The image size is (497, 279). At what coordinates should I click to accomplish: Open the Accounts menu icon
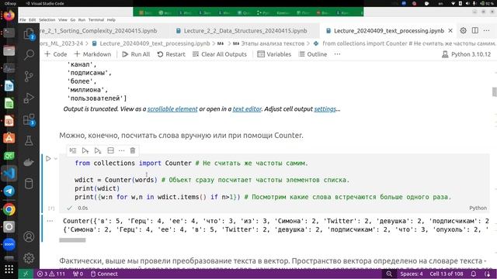[29, 236]
